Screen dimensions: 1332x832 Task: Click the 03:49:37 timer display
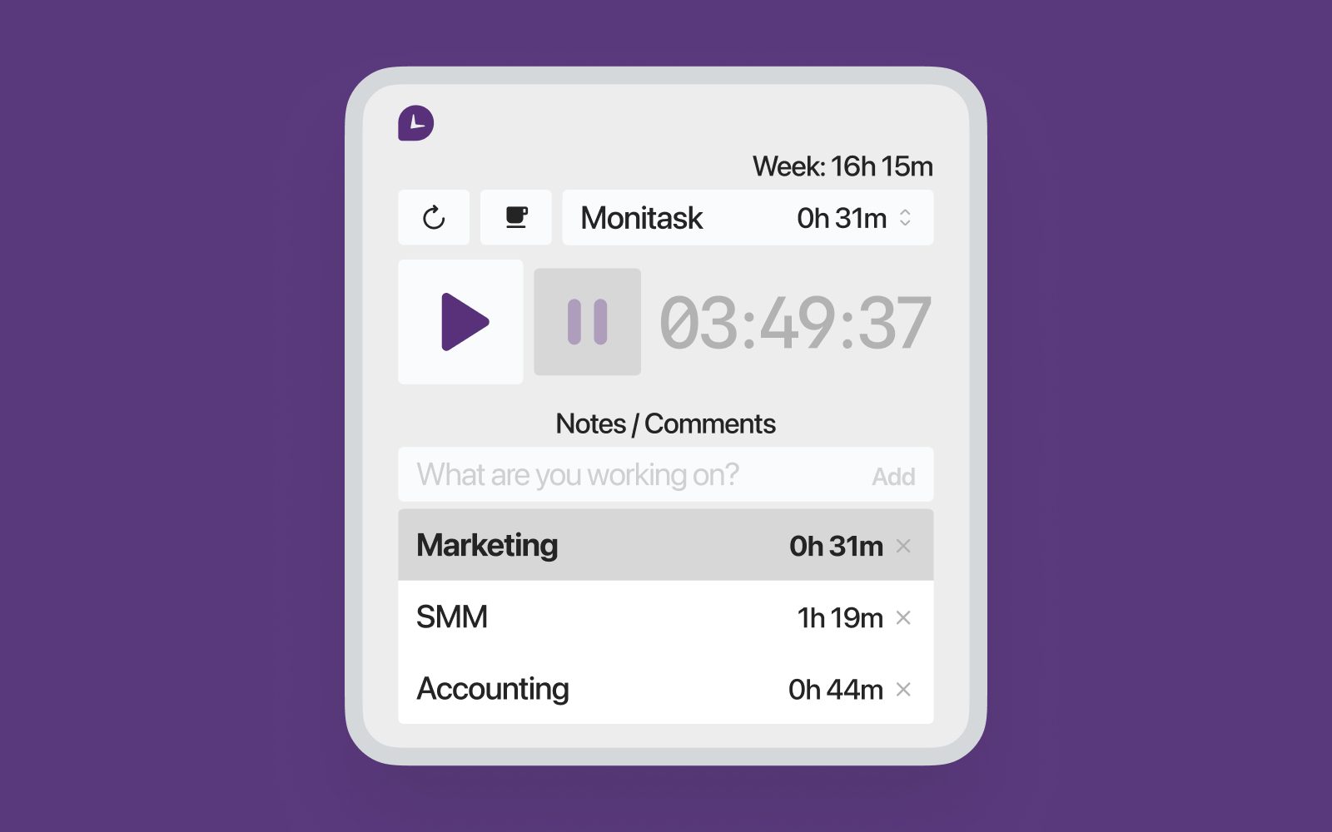click(793, 322)
